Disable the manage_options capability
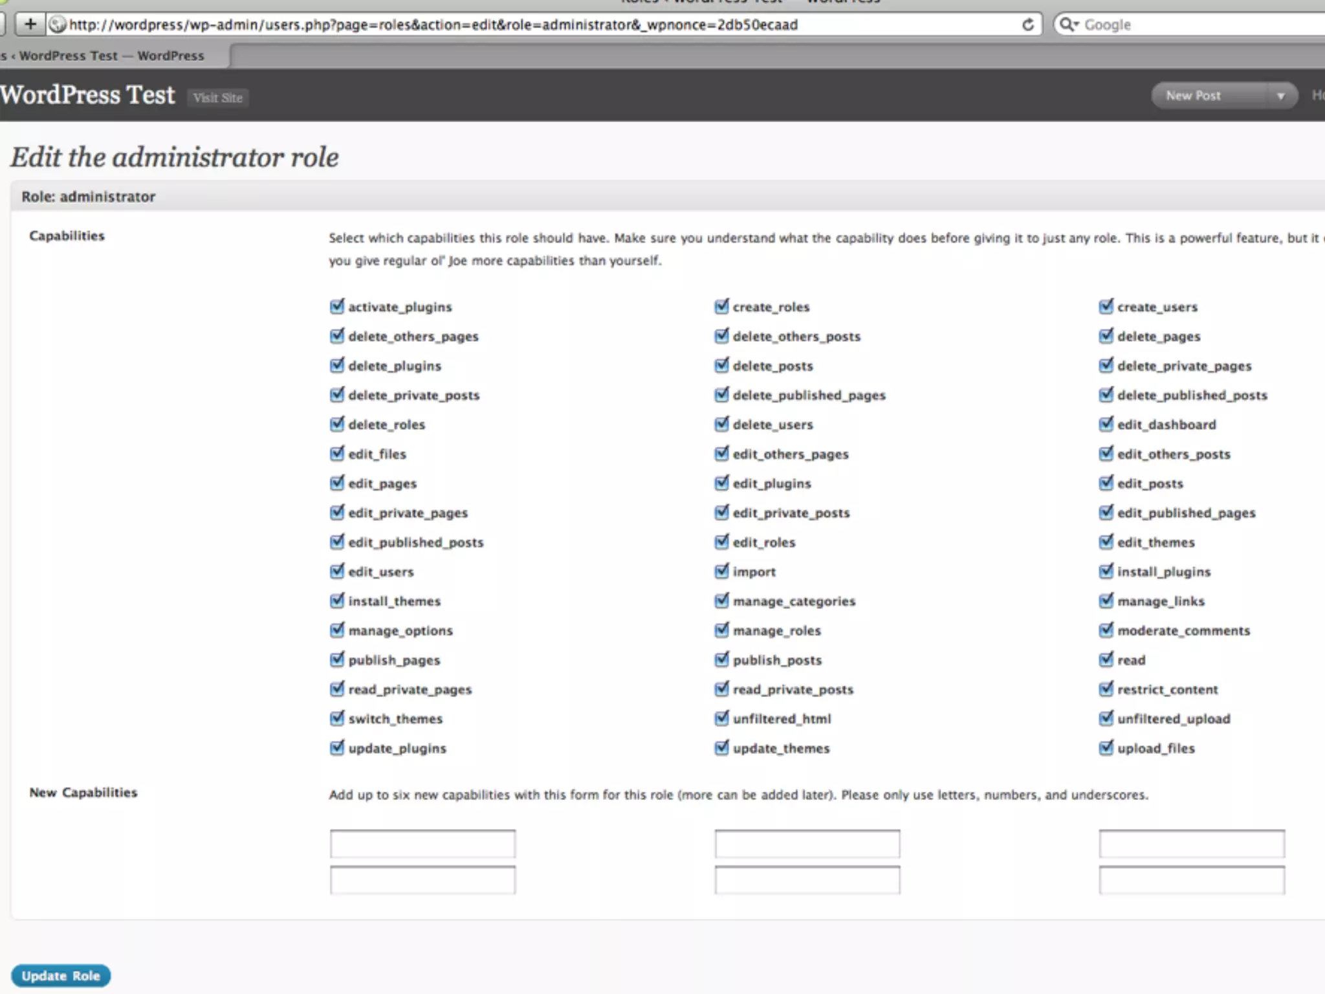This screenshot has width=1325, height=994. pyautogui.click(x=337, y=630)
